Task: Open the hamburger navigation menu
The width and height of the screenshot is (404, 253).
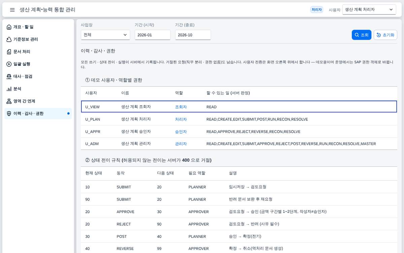Action: tap(12, 10)
